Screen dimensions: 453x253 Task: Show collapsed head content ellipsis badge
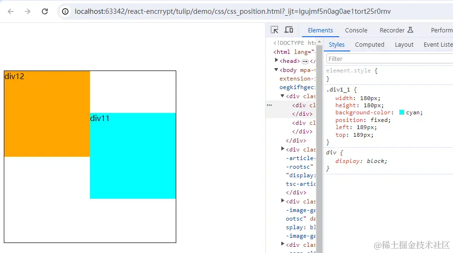pos(305,61)
